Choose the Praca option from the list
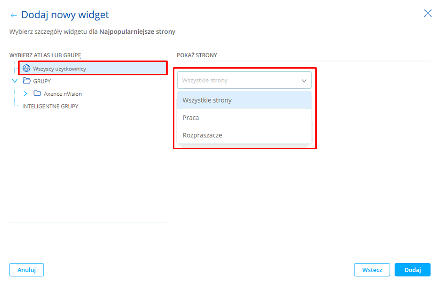 coord(191,118)
